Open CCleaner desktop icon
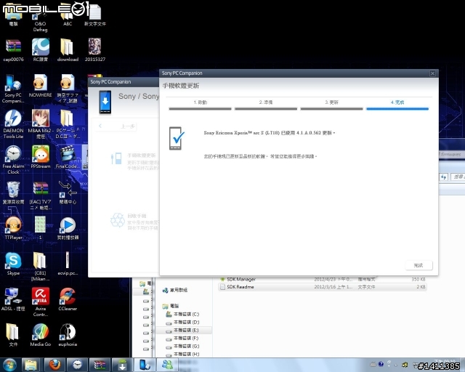The height and width of the screenshot is (372, 465). [x=68, y=299]
